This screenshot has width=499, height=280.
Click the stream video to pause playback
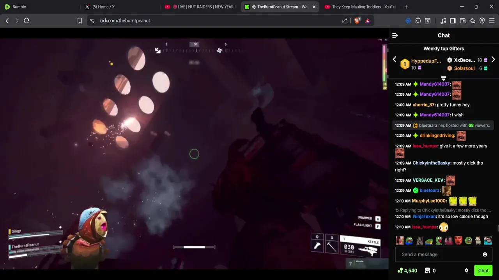194,154
